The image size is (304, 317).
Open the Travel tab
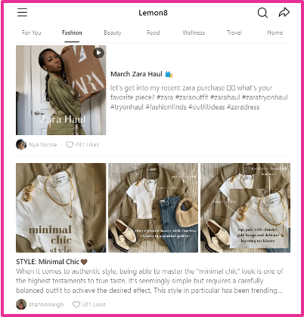tap(234, 32)
